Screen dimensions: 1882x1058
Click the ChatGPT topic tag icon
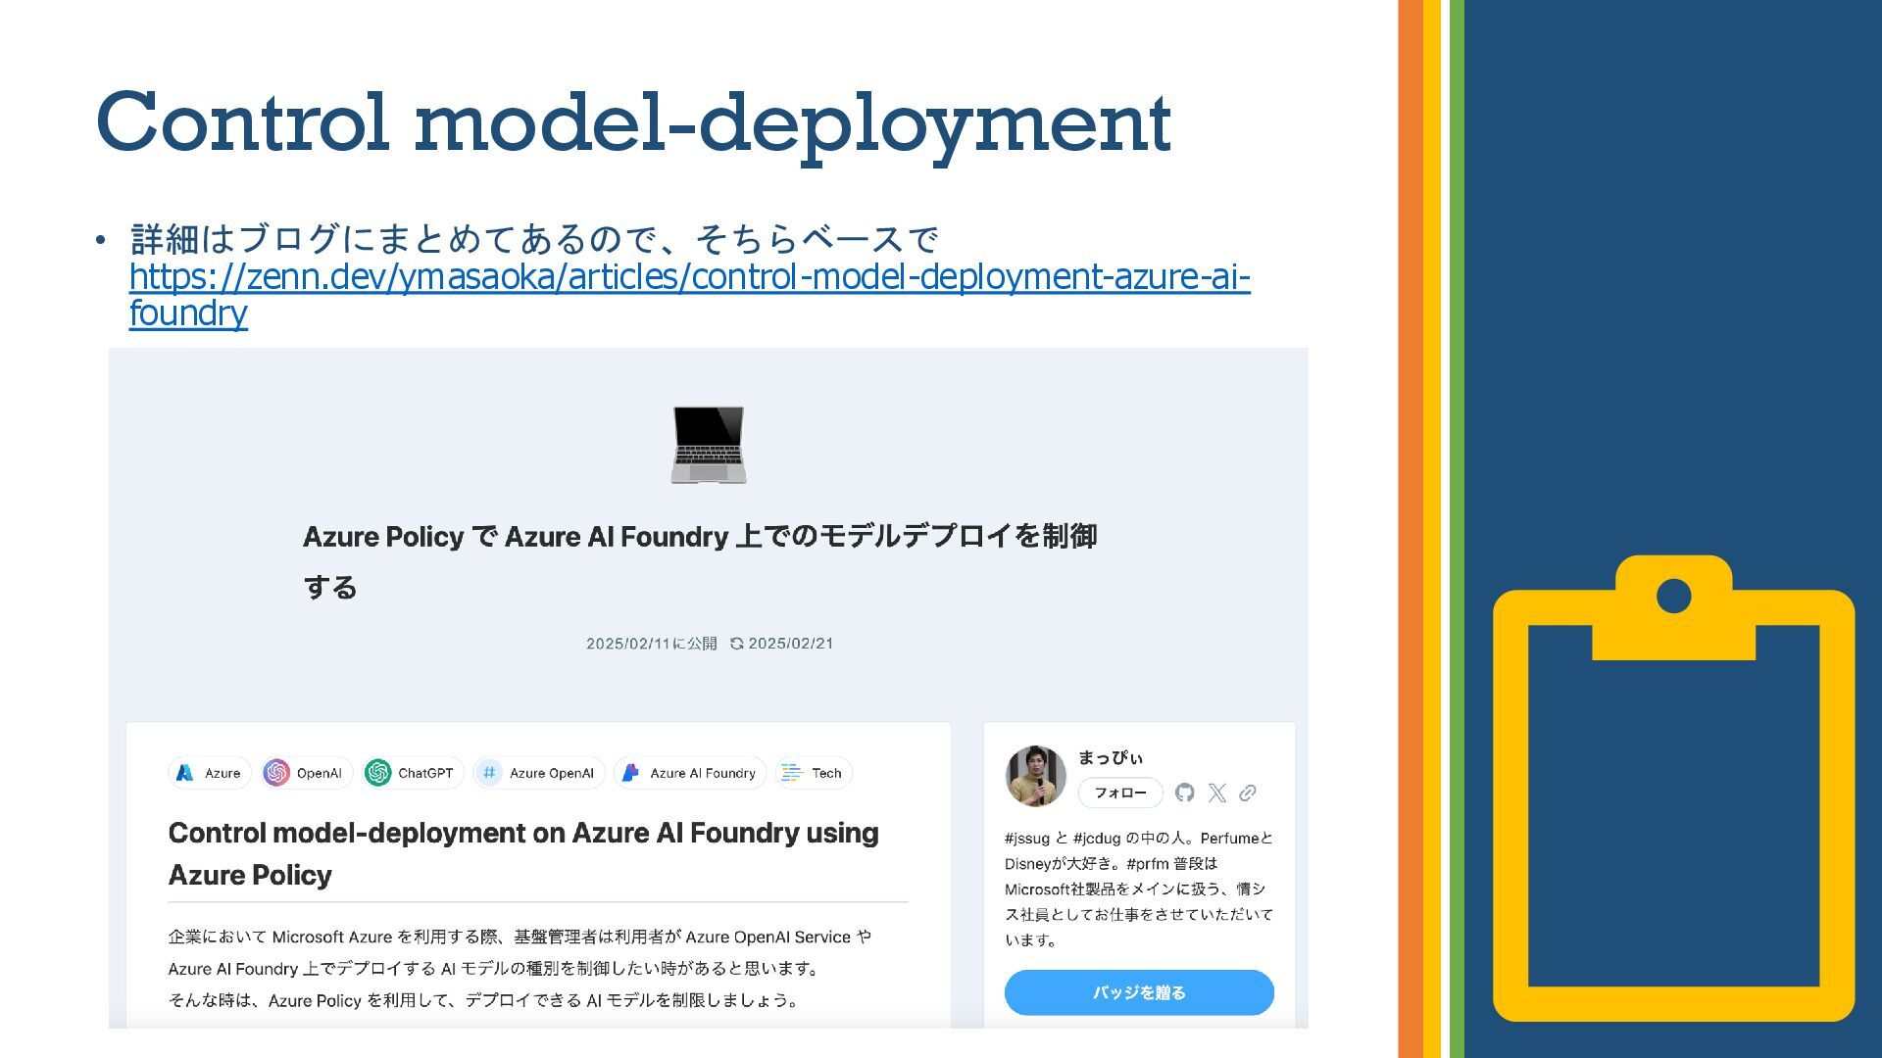377,773
